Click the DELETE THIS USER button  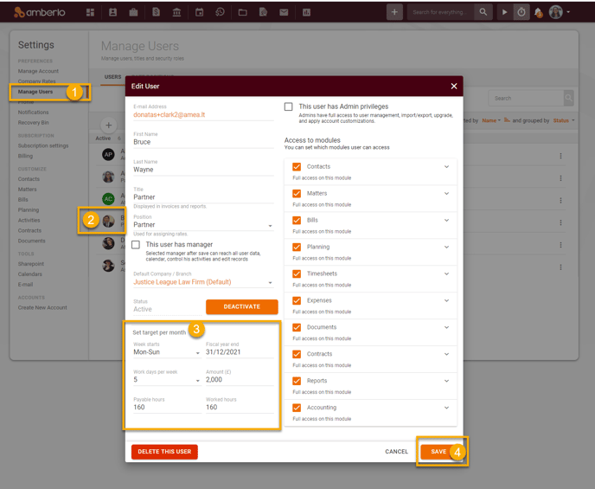164,452
